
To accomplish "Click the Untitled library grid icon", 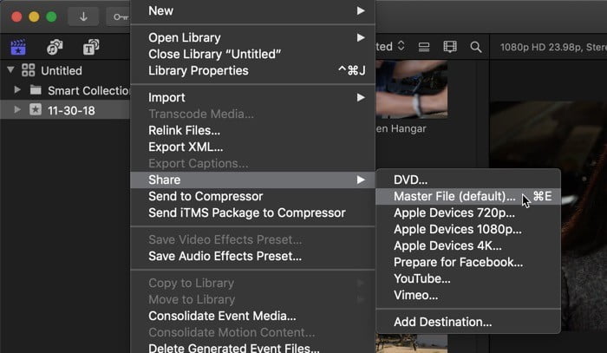I will pyautogui.click(x=29, y=70).
